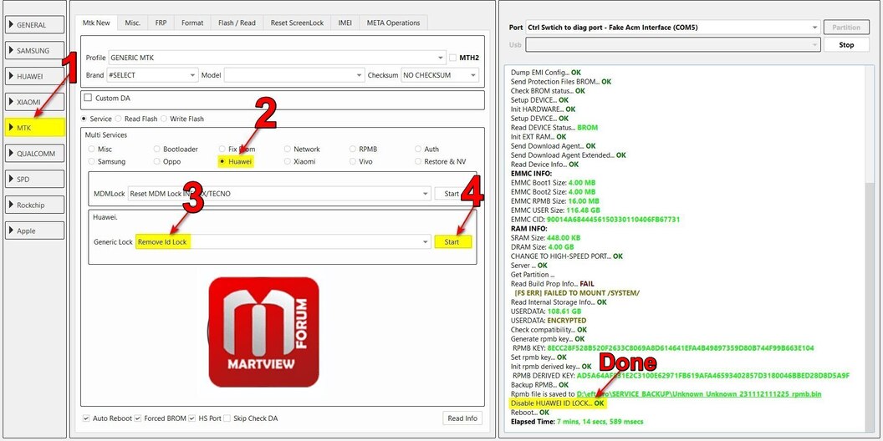883x441 pixels.
Task: Click the Read Info button
Action: [462, 418]
